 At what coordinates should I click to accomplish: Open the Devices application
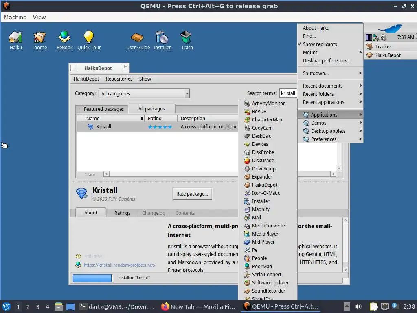coord(268,144)
